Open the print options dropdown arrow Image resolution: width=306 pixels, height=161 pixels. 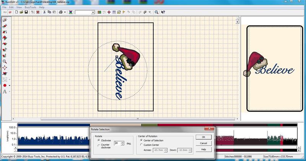[65, 12]
